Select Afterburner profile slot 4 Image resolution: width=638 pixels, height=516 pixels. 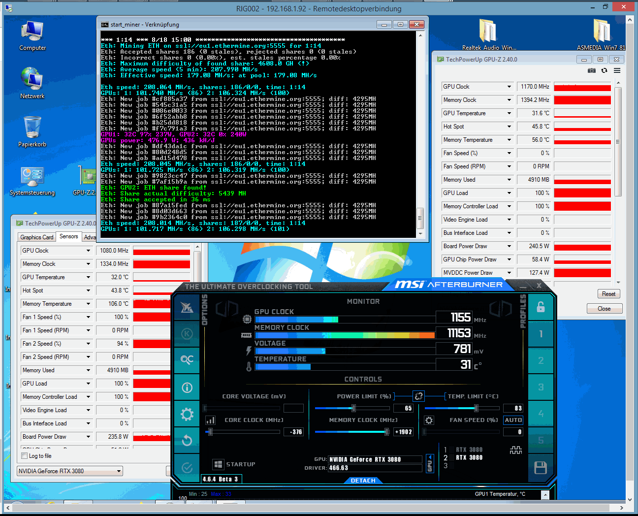click(541, 414)
